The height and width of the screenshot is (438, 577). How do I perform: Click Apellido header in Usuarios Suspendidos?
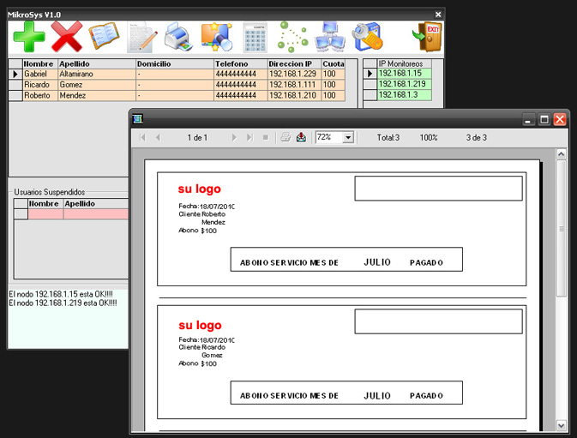96,204
